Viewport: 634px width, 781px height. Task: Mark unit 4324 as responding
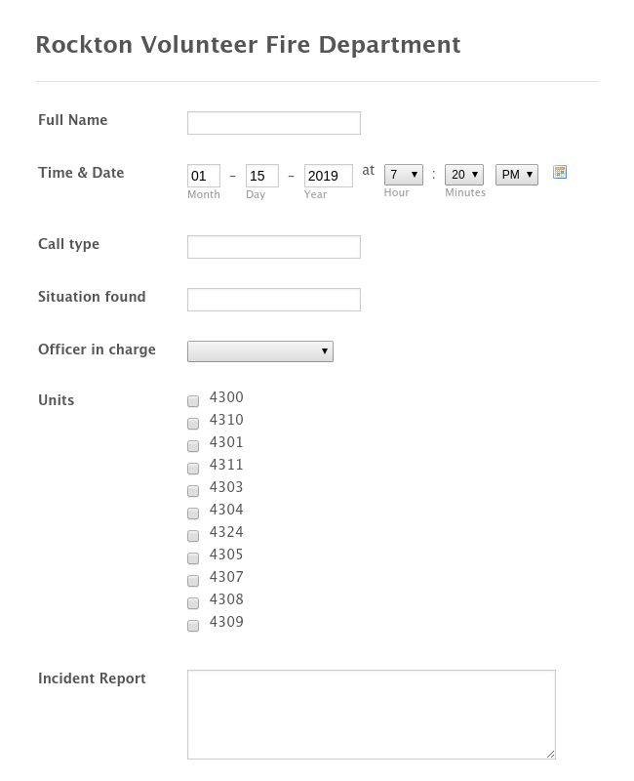coord(193,535)
